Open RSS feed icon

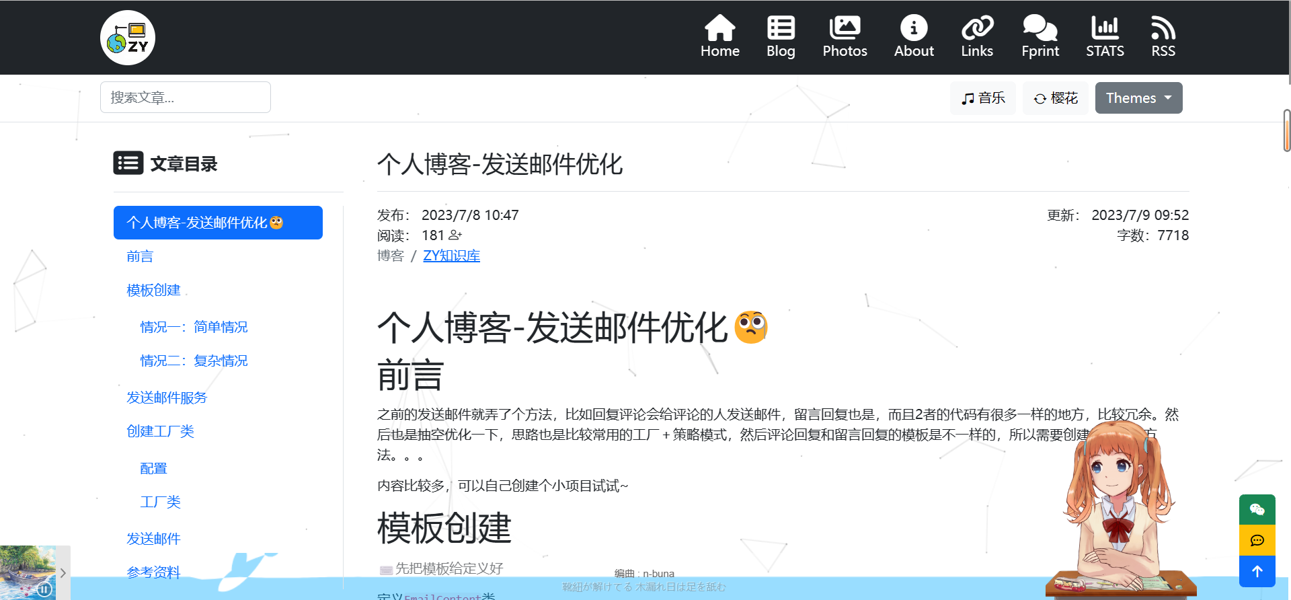(1163, 28)
